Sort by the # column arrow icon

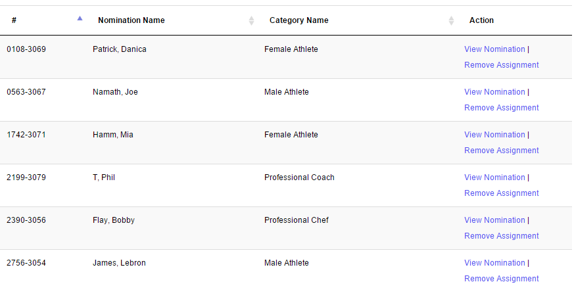coord(80,18)
